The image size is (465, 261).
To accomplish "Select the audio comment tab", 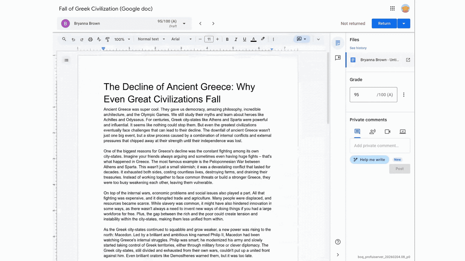I will pos(372,132).
